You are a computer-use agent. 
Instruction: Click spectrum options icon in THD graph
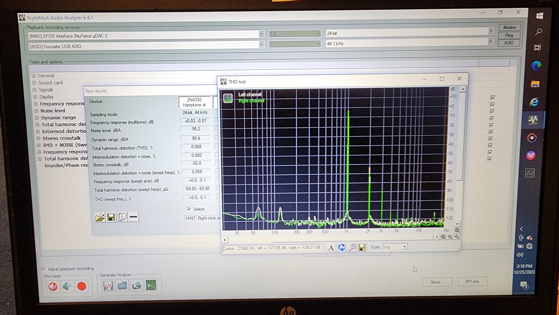coord(228,98)
